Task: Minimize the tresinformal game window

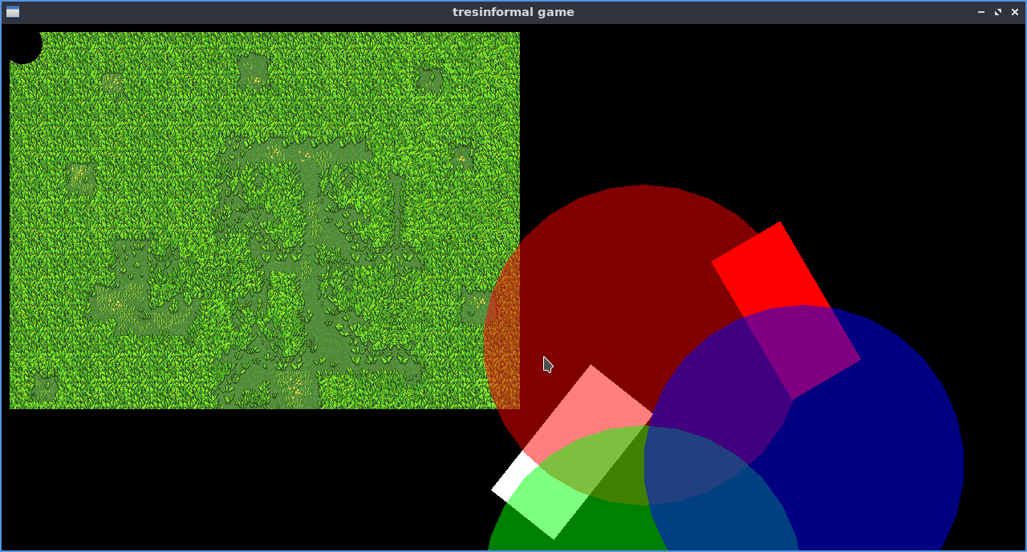Action: coord(981,12)
